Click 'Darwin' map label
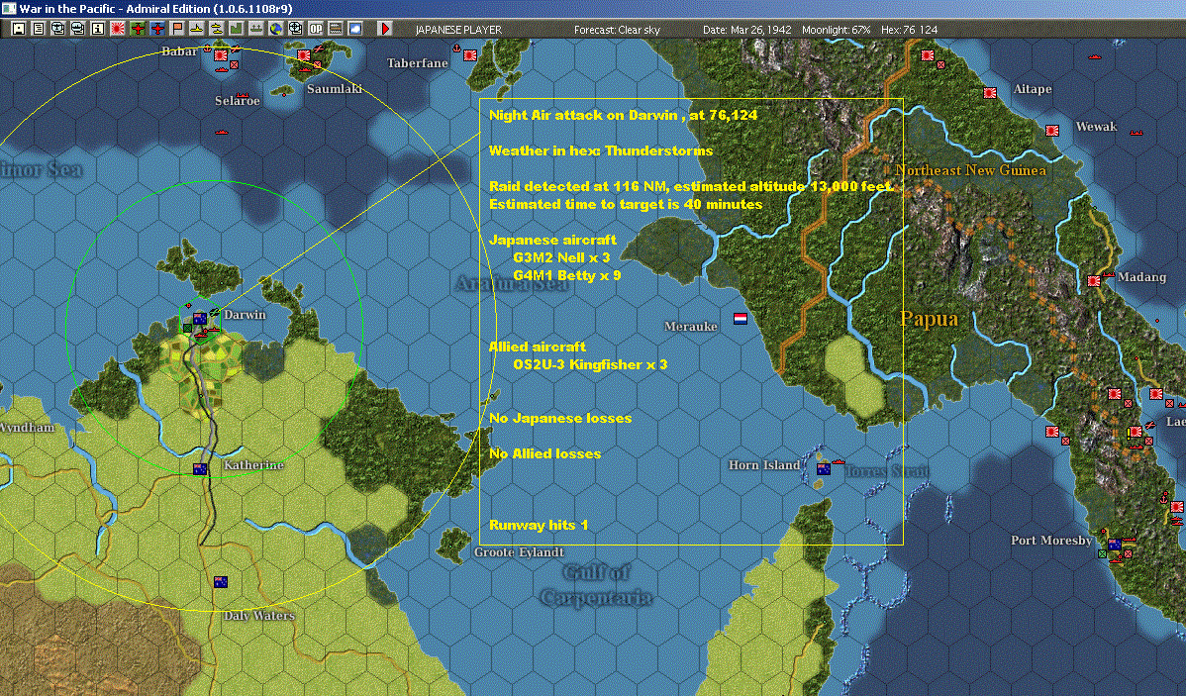 pos(246,314)
